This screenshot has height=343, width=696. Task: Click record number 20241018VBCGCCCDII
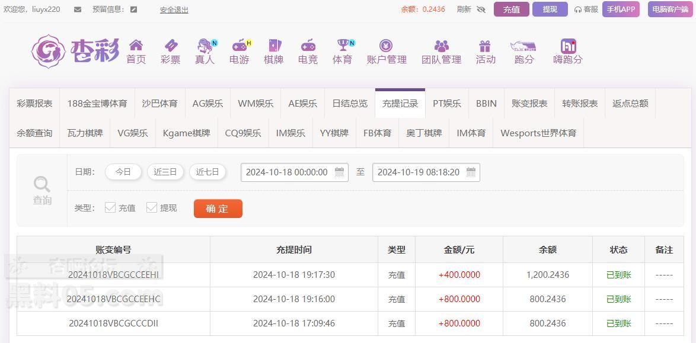click(114, 323)
